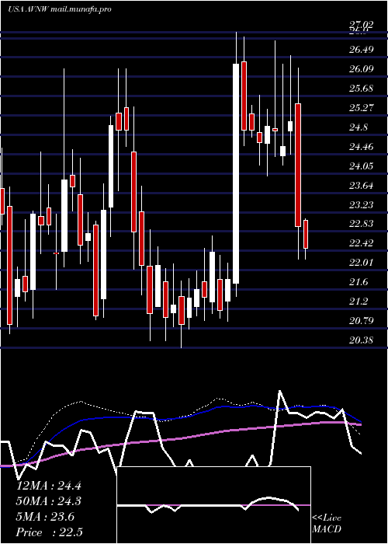Image resolution: width=388 pixels, height=544 pixels.
Task: Click the 21.2 price axis label
Action: point(359,302)
